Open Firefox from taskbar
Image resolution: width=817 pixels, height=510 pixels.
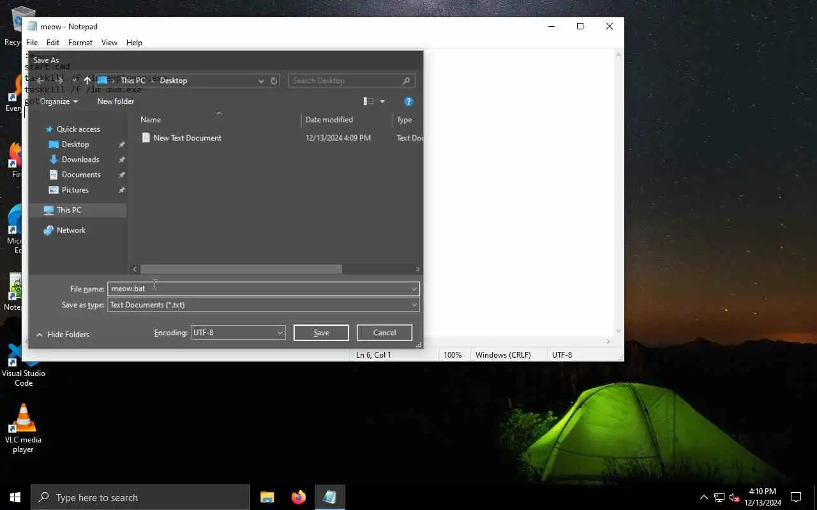298,497
